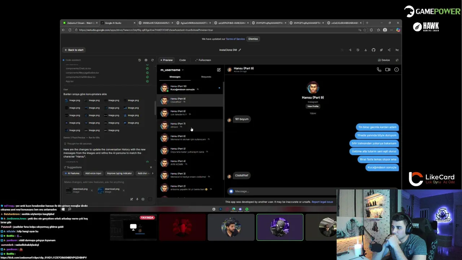This screenshot has height=260, width=462.
Task: Click components/MessageBubble.tsx in file list
Action: 82,73
